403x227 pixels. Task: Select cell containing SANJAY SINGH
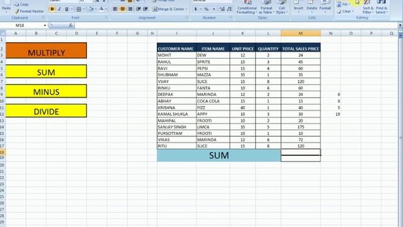click(x=176, y=127)
